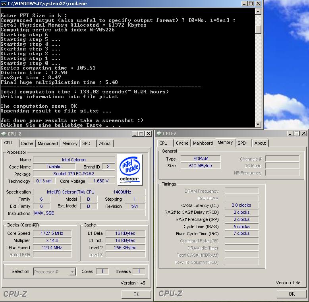
Task: Maximize the cmd.exe window
Action: click(251, 4)
